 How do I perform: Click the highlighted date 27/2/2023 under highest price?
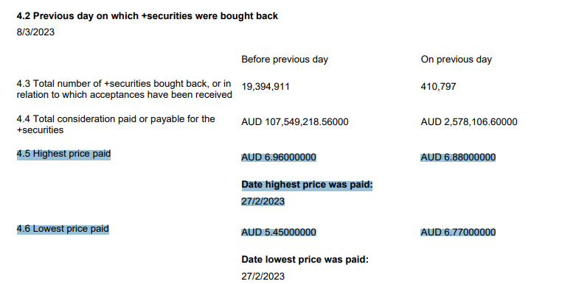tap(263, 202)
